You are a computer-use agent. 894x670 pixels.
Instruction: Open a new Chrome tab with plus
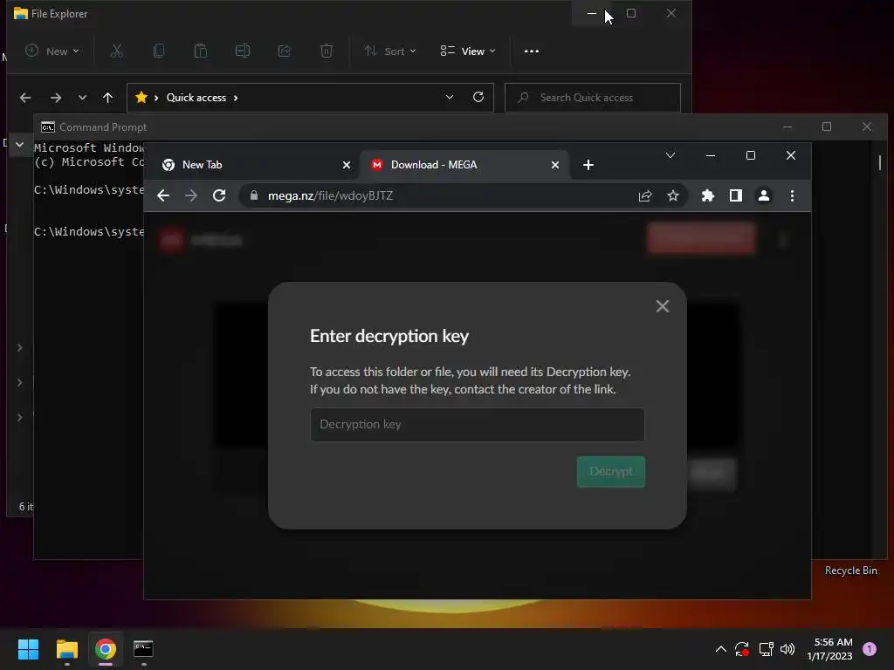(x=588, y=165)
